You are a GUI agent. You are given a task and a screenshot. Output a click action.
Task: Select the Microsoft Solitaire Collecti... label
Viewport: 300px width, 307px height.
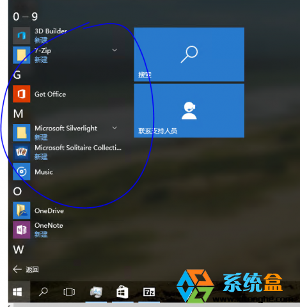78,148
